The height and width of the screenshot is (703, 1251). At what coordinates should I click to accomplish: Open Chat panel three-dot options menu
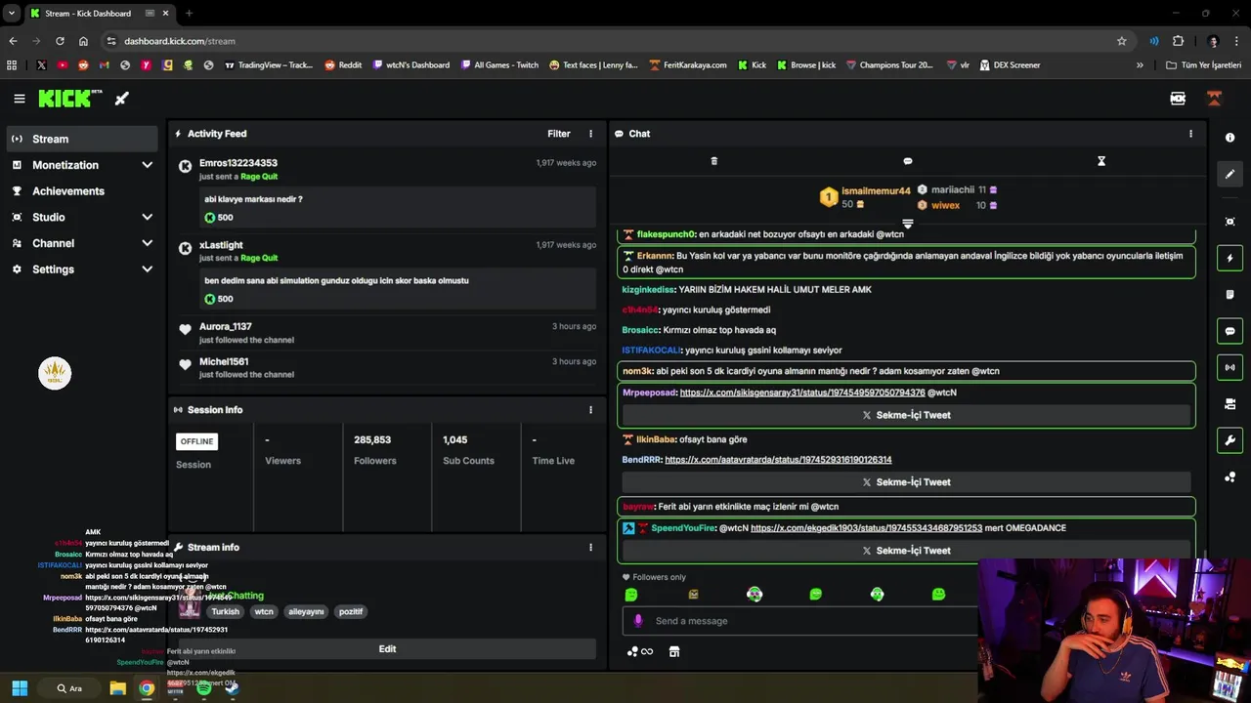(1190, 134)
